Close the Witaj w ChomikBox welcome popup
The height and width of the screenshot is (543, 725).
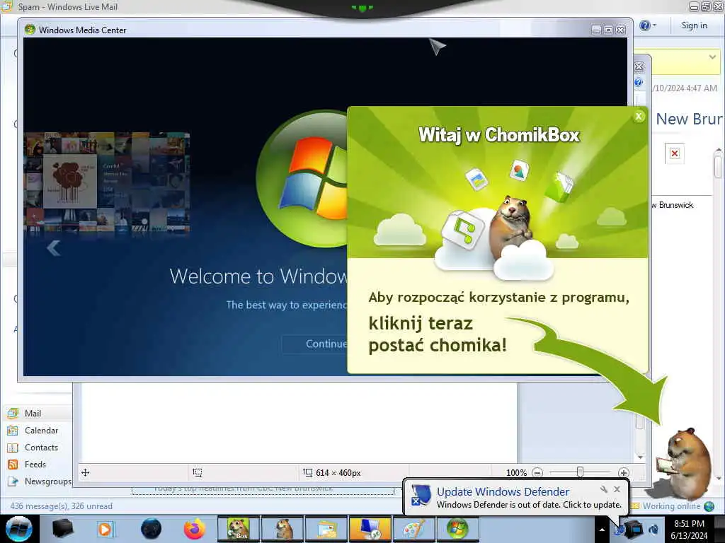(639, 117)
